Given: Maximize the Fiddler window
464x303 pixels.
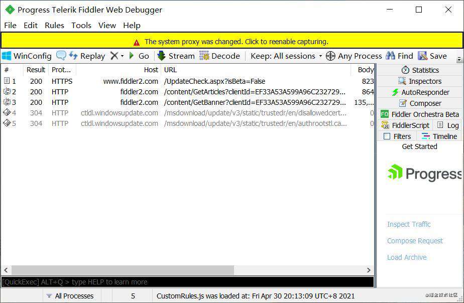Looking at the screenshot, I should click(x=419, y=10).
